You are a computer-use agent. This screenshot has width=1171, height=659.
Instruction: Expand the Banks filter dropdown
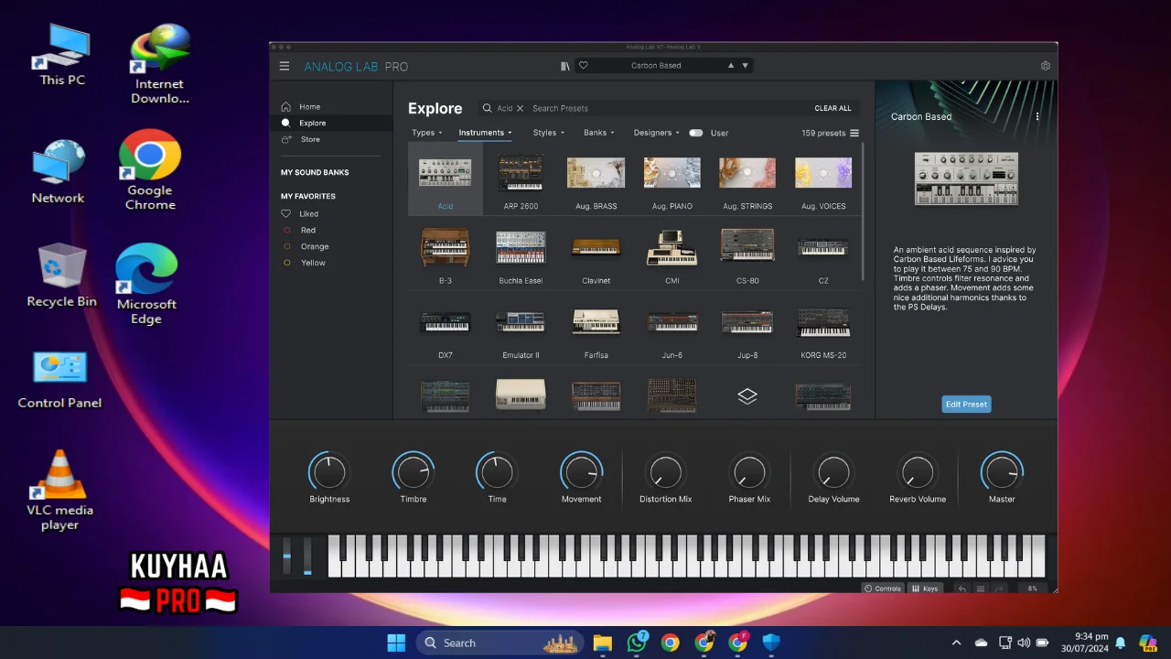(599, 133)
